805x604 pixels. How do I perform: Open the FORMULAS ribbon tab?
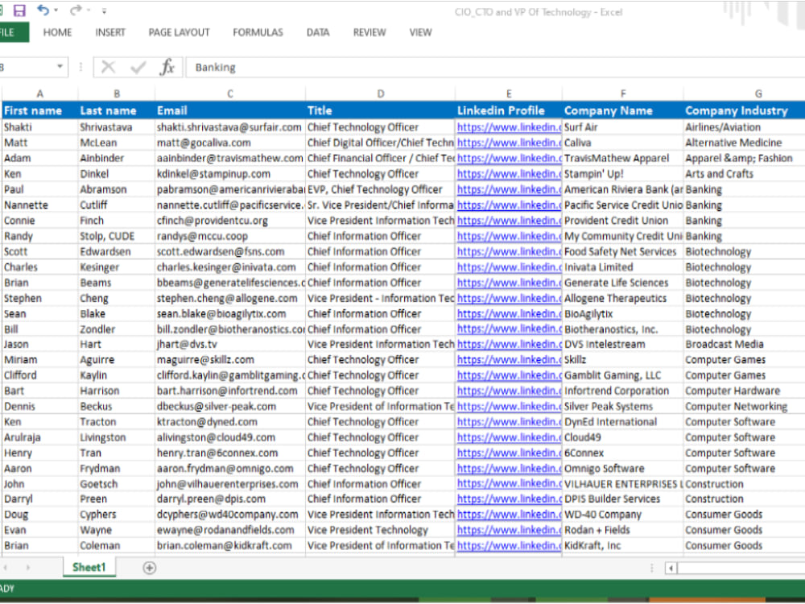tap(258, 32)
